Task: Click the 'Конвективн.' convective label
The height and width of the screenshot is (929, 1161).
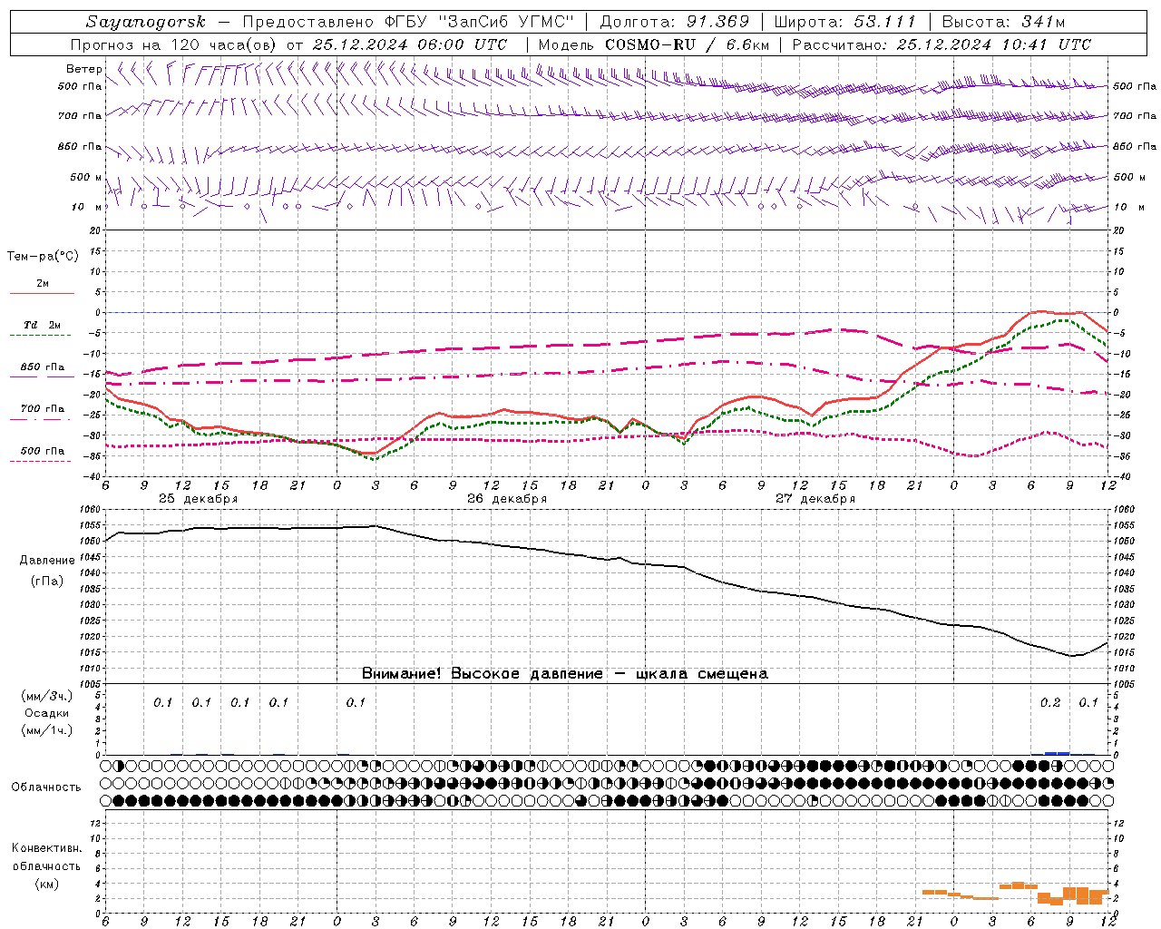Action: pyautogui.click(x=46, y=848)
